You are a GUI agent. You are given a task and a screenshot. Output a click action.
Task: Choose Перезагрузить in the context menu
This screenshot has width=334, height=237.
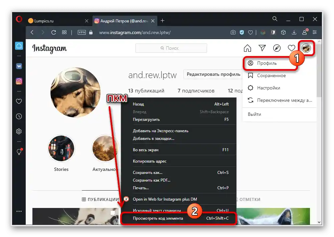[x=179, y=120]
